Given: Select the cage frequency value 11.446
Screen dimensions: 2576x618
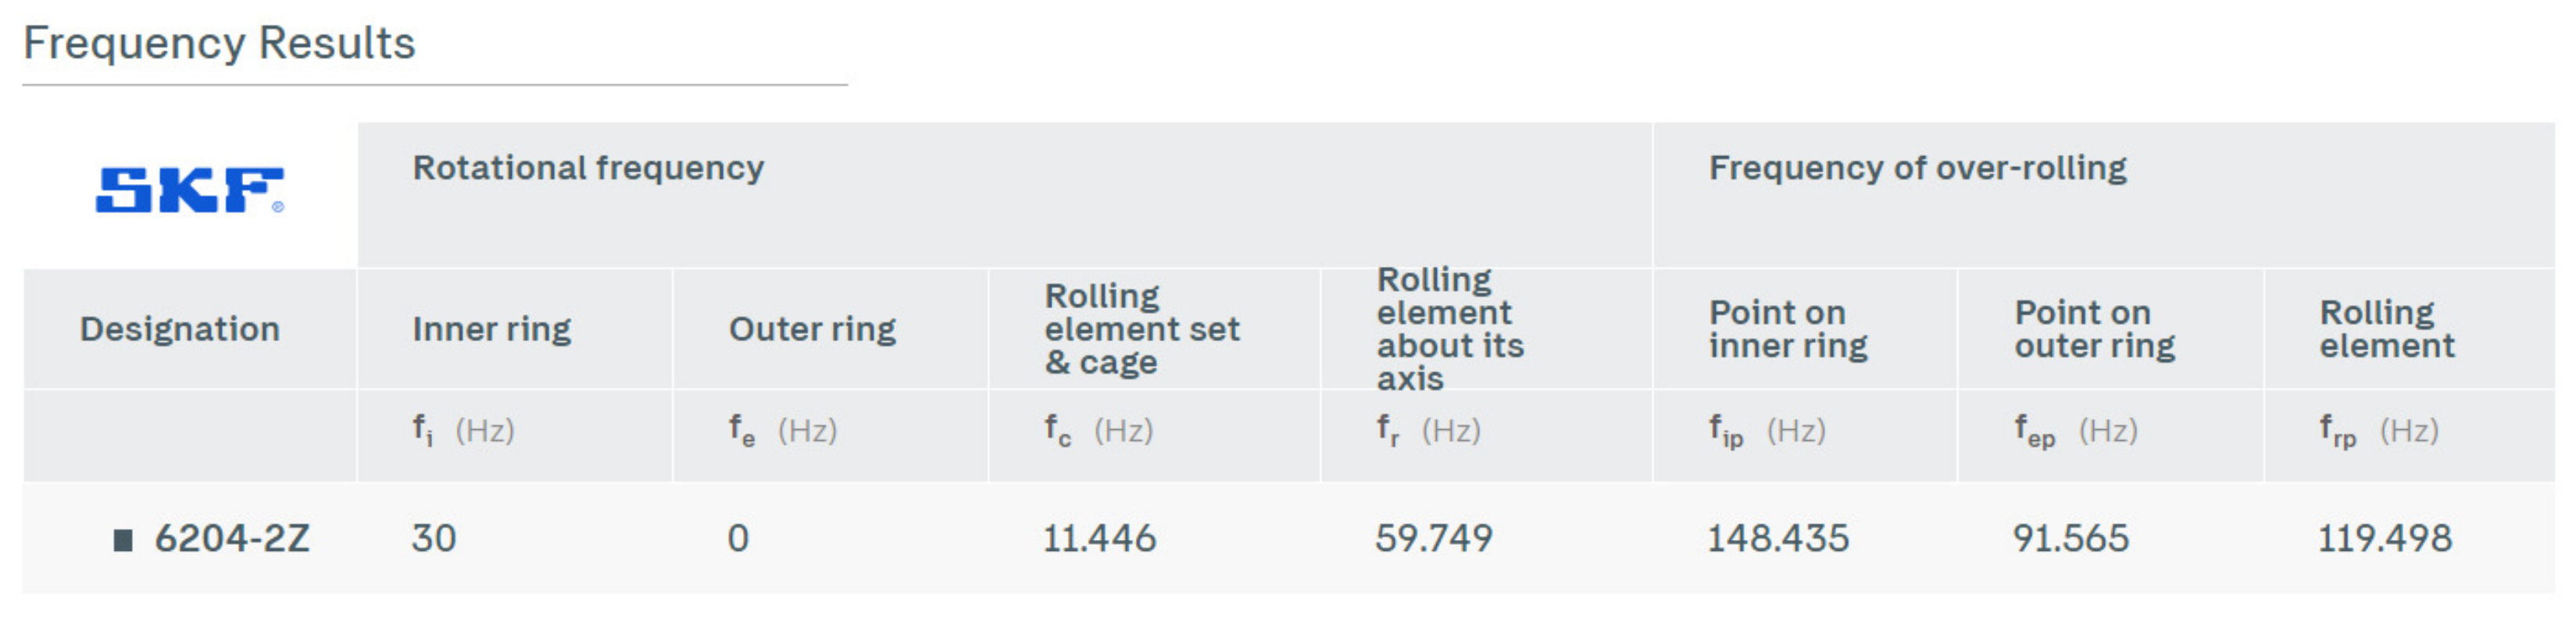Looking at the screenshot, I should tap(1099, 539).
